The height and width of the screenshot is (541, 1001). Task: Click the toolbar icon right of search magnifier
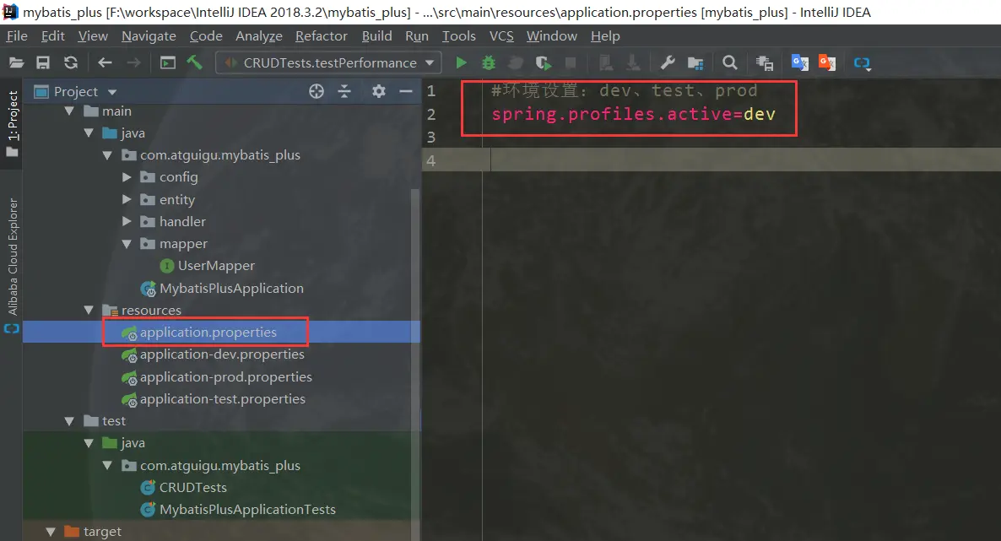[765, 62]
